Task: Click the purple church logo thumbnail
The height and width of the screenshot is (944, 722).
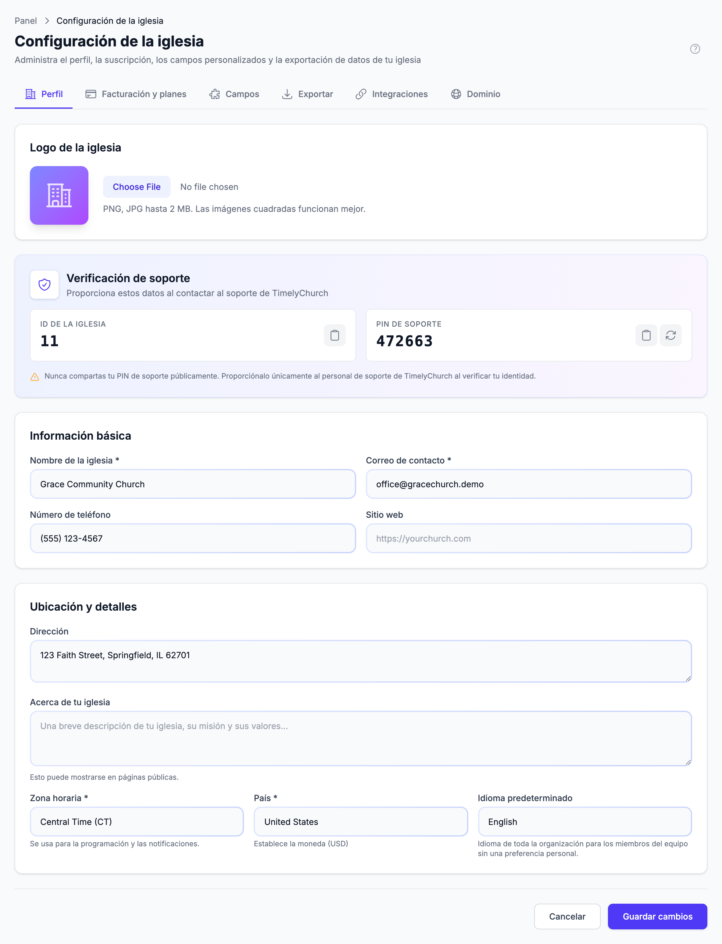Action: click(x=59, y=195)
